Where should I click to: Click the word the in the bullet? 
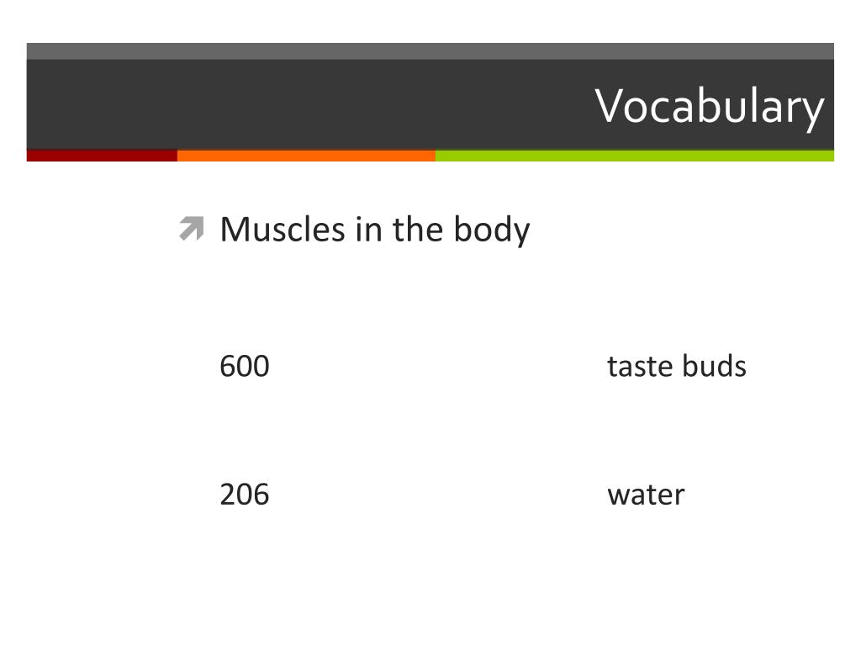pyautogui.click(x=417, y=229)
